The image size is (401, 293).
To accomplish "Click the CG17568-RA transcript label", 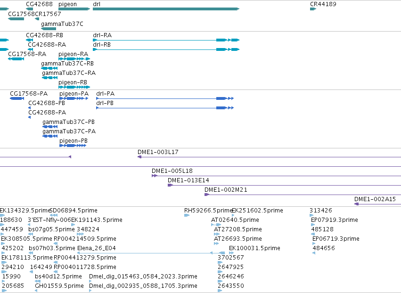I will point(27,54).
